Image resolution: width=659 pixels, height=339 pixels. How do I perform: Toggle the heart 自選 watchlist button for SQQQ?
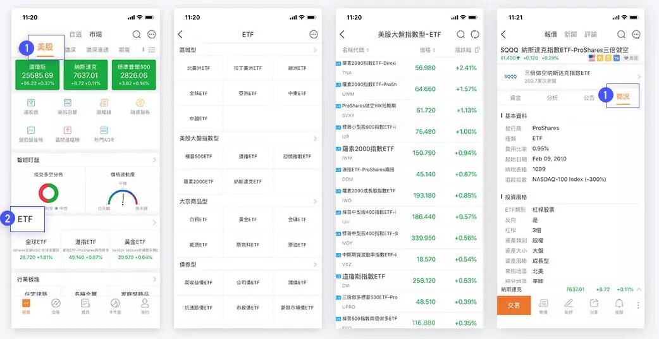631,58
